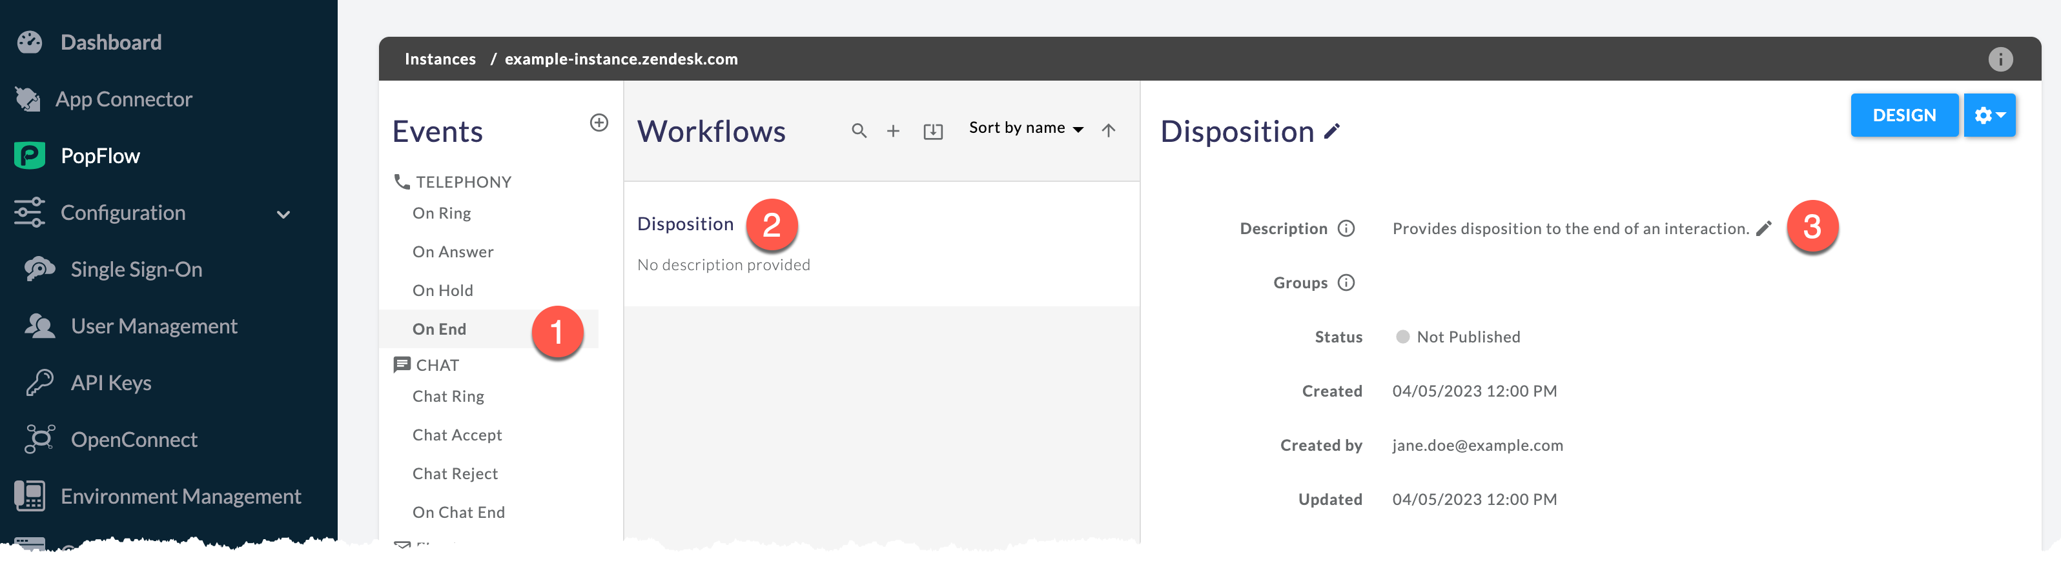Click the CHAT message icon
Image resolution: width=2061 pixels, height=583 pixels.
pyautogui.click(x=402, y=365)
